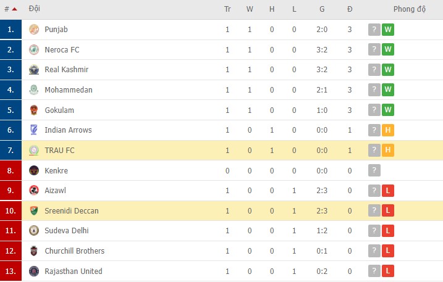Sort table by rank number column
Screen dimensions: 443x282
coord(10,9)
